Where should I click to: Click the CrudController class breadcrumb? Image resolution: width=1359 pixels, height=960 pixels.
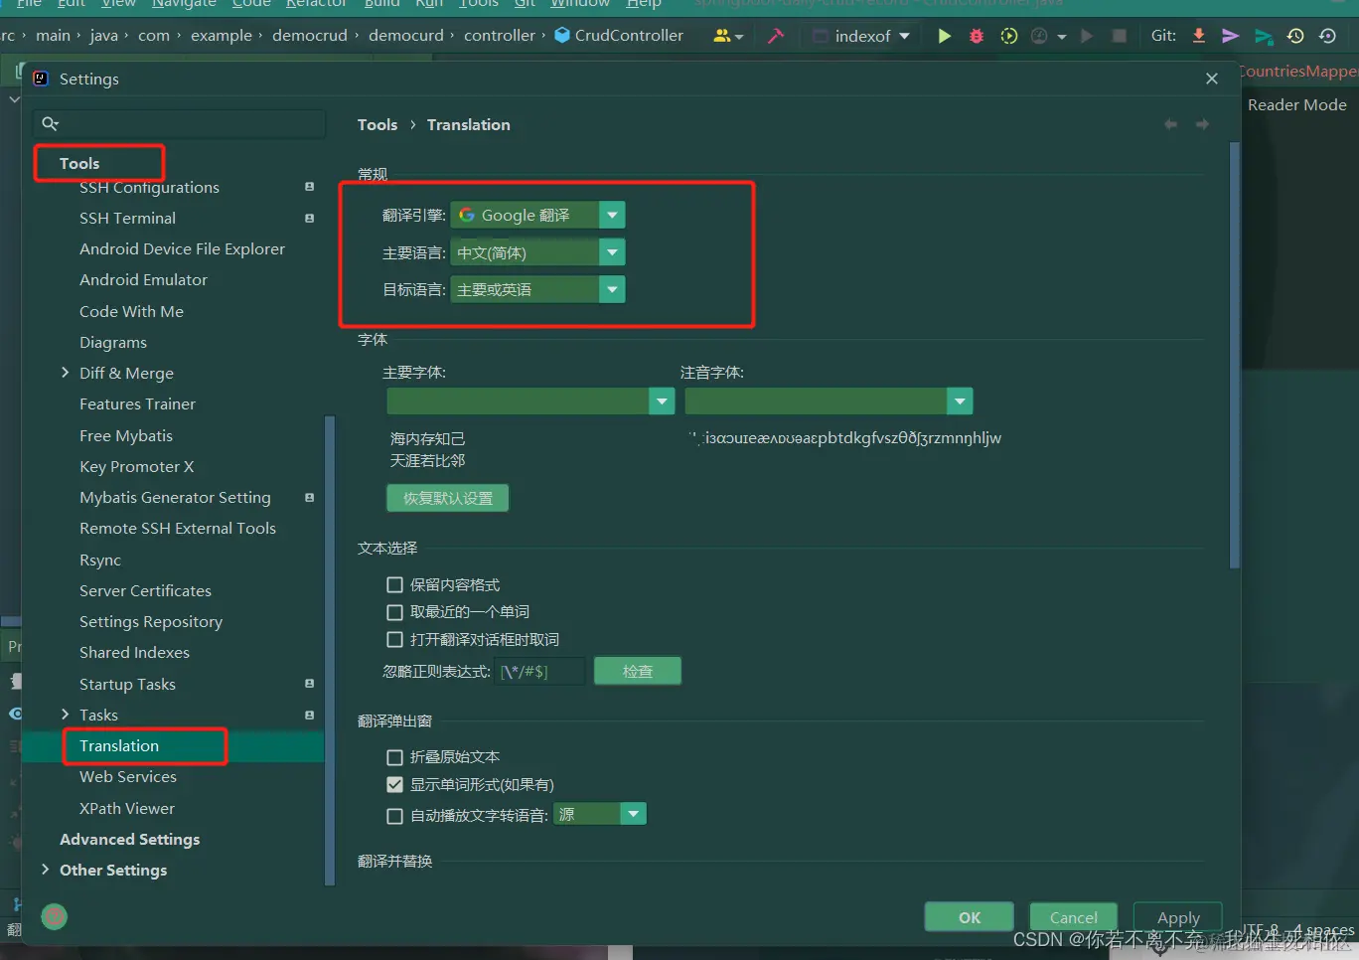coord(618,36)
